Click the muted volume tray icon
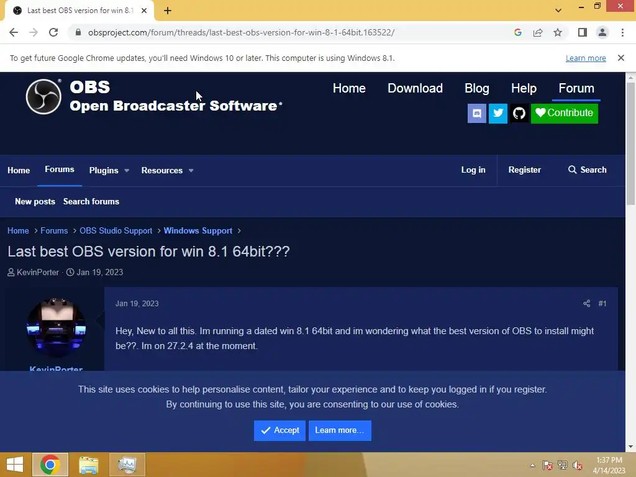The image size is (636, 477). coord(578,465)
